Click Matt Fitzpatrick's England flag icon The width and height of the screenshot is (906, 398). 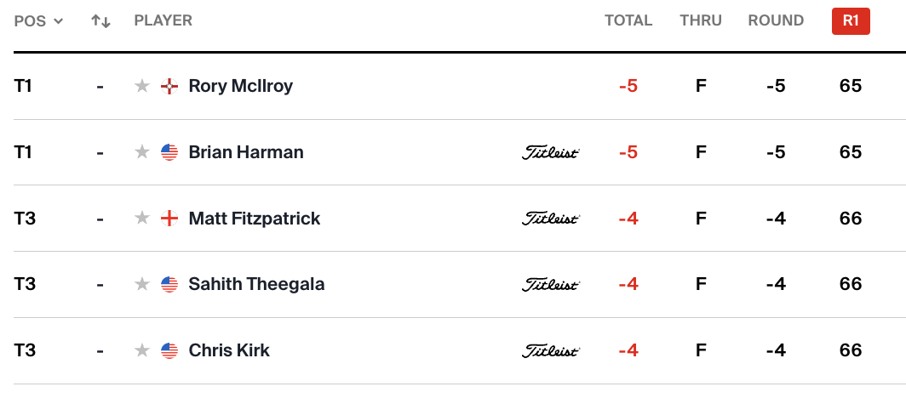click(169, 219)
